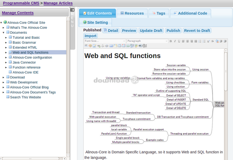The height and width of the screenshot is (160, 233).
Task: Collapse the Alinous-Core Official Site tree node
Action: click(x=1, y=23)
